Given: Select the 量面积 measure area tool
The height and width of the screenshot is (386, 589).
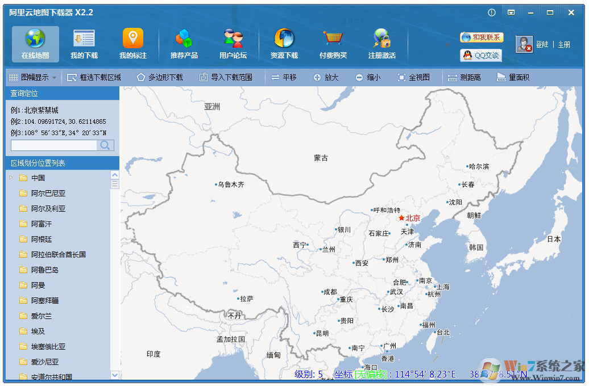Looking at the screenshot, I should pos(515,77).
